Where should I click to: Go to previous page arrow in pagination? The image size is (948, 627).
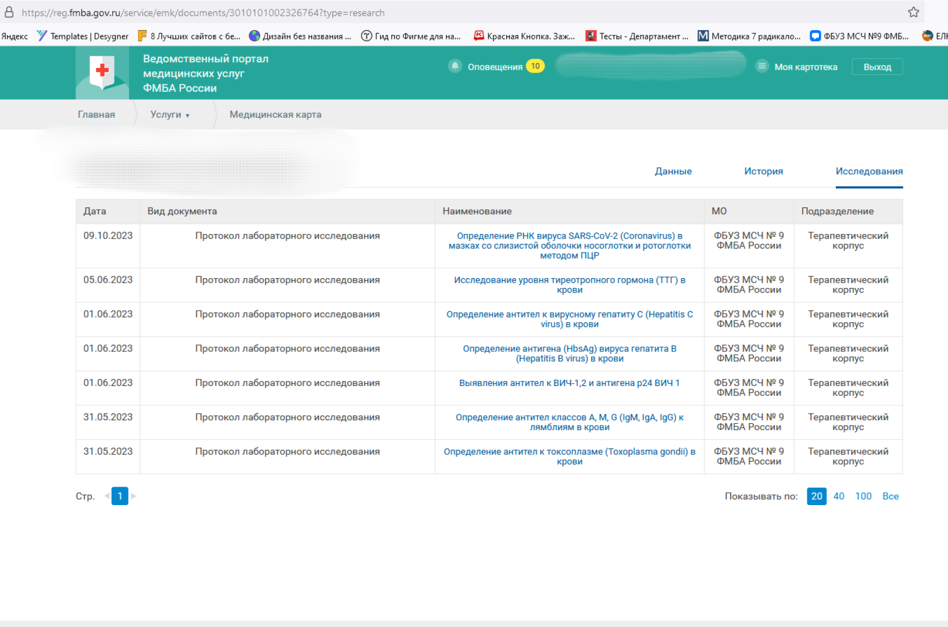pyautogui.click(x=107, y=496)
